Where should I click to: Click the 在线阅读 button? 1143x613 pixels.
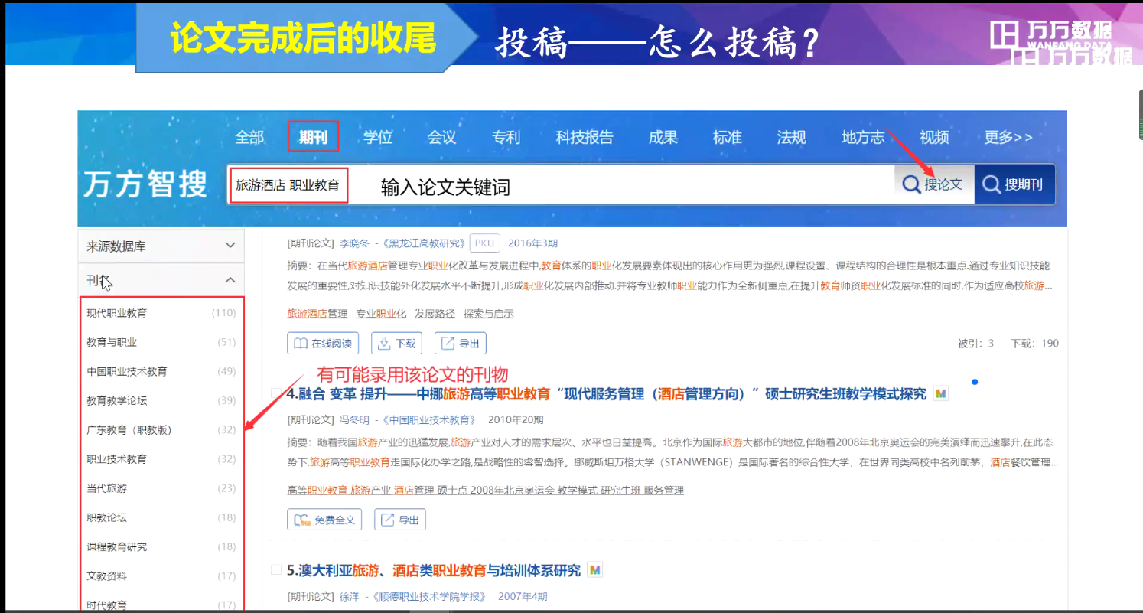pos(323,343)
